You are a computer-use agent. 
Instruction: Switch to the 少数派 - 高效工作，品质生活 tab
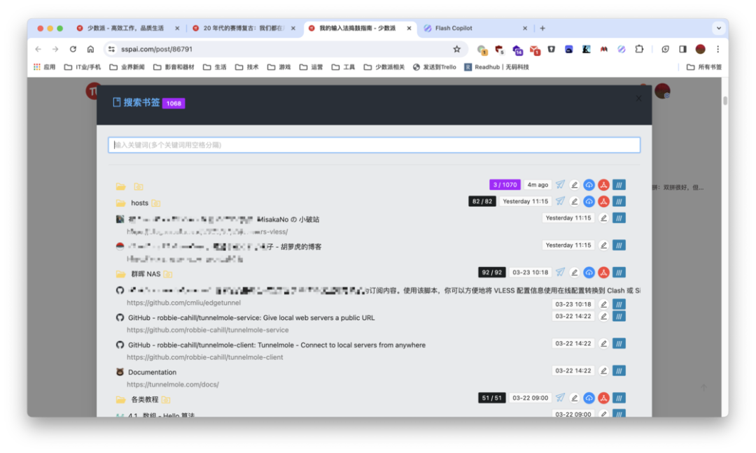pyautogui.click(x=125, y=28)
